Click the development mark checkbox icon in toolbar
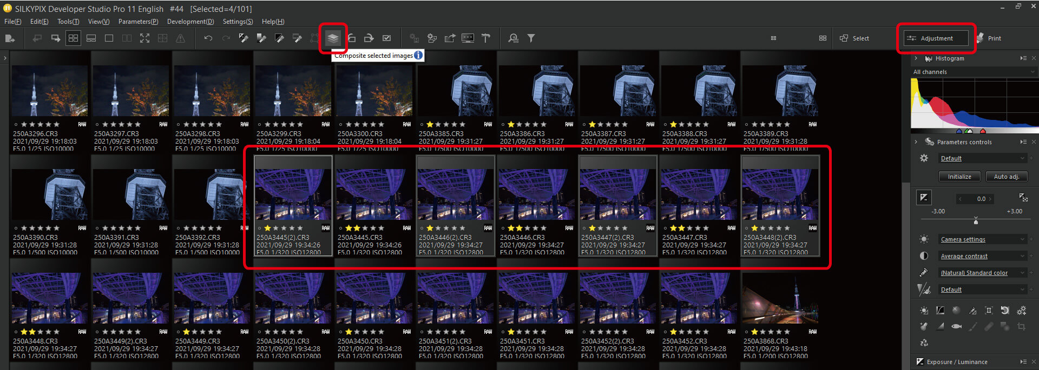Image resolution: width=1039 pixels, height=370 pixels. 387,38
